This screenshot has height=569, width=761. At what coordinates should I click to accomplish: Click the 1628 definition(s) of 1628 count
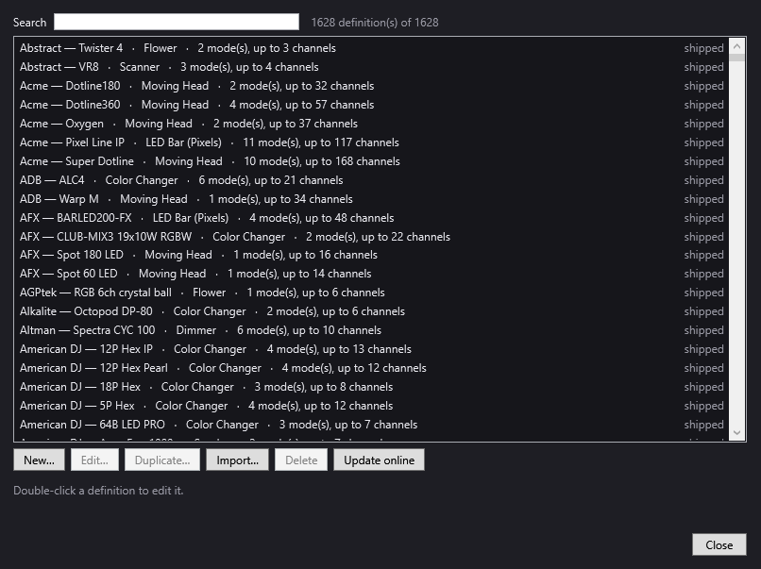[375, 23]
